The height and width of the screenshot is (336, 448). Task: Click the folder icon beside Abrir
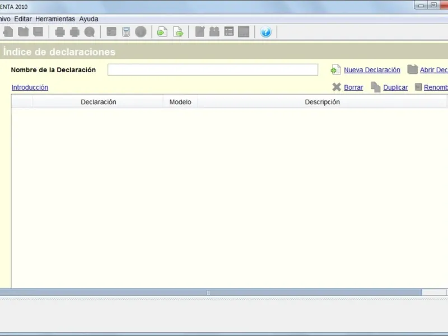coord(412,69)
